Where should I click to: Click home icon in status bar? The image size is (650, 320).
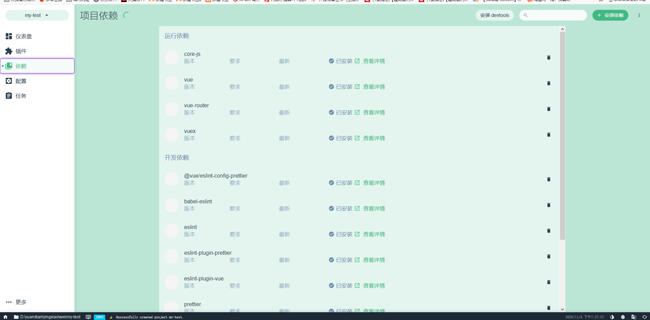(x=5, y=317)
